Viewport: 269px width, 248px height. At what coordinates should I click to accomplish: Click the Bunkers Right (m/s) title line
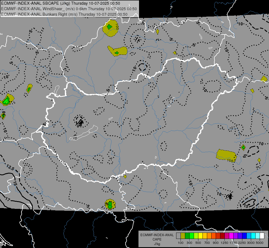click(x=64, y=14)
